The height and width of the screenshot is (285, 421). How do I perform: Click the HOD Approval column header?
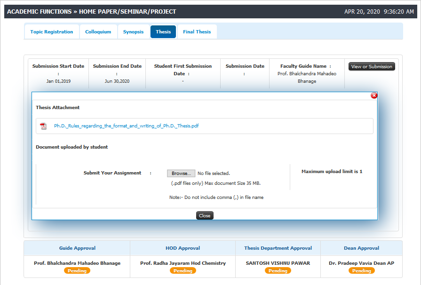[183, 248]
